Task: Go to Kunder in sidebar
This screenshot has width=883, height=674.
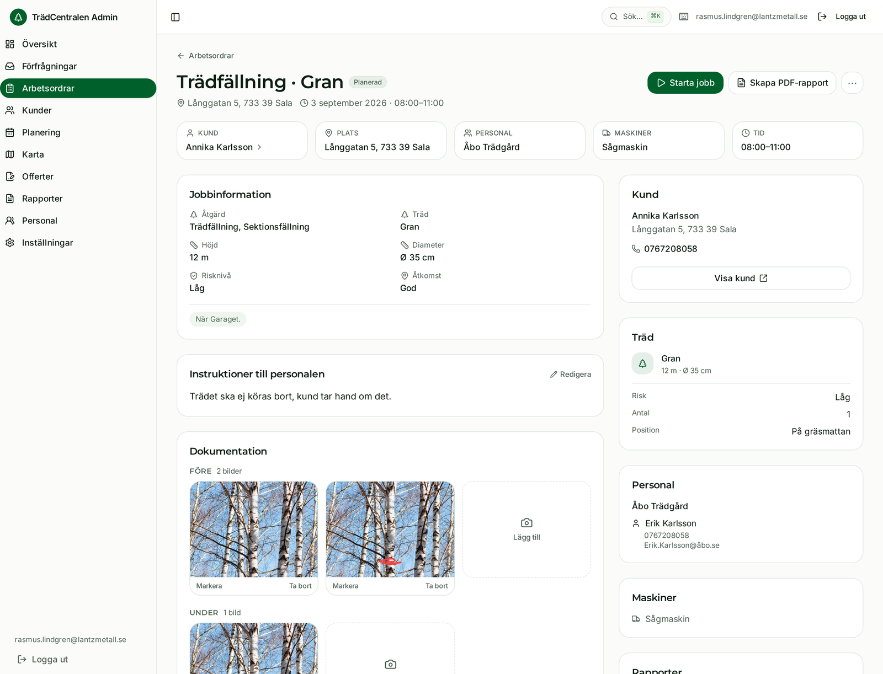Action: (78, 110)
